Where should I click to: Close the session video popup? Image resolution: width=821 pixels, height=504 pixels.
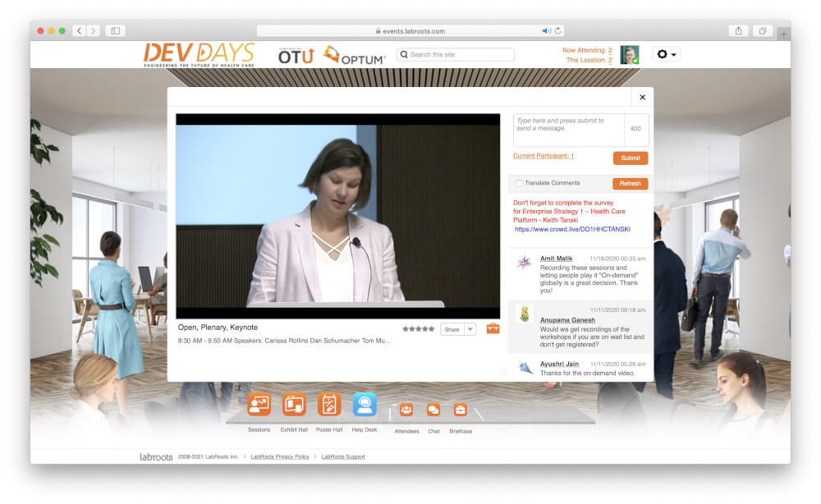click(643, 98)
